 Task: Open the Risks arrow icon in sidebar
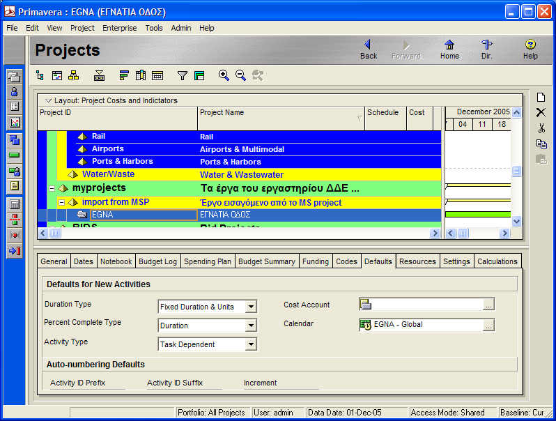tap(15, 251)
